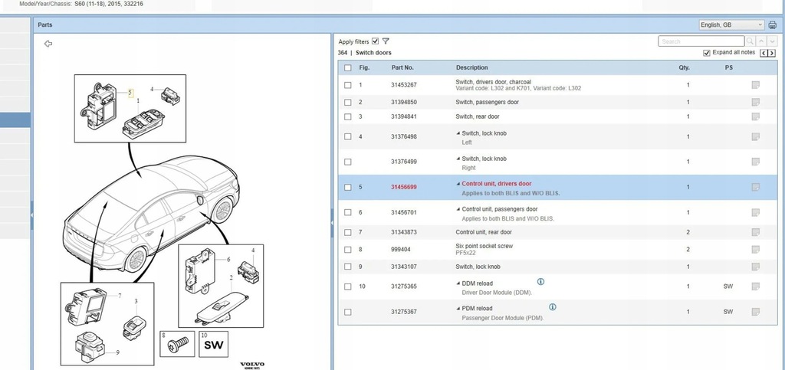This screenshot has height=370, width=785.
Task: Toggle the Expand all notes checkbox
Action: click(x=706, y=53)
